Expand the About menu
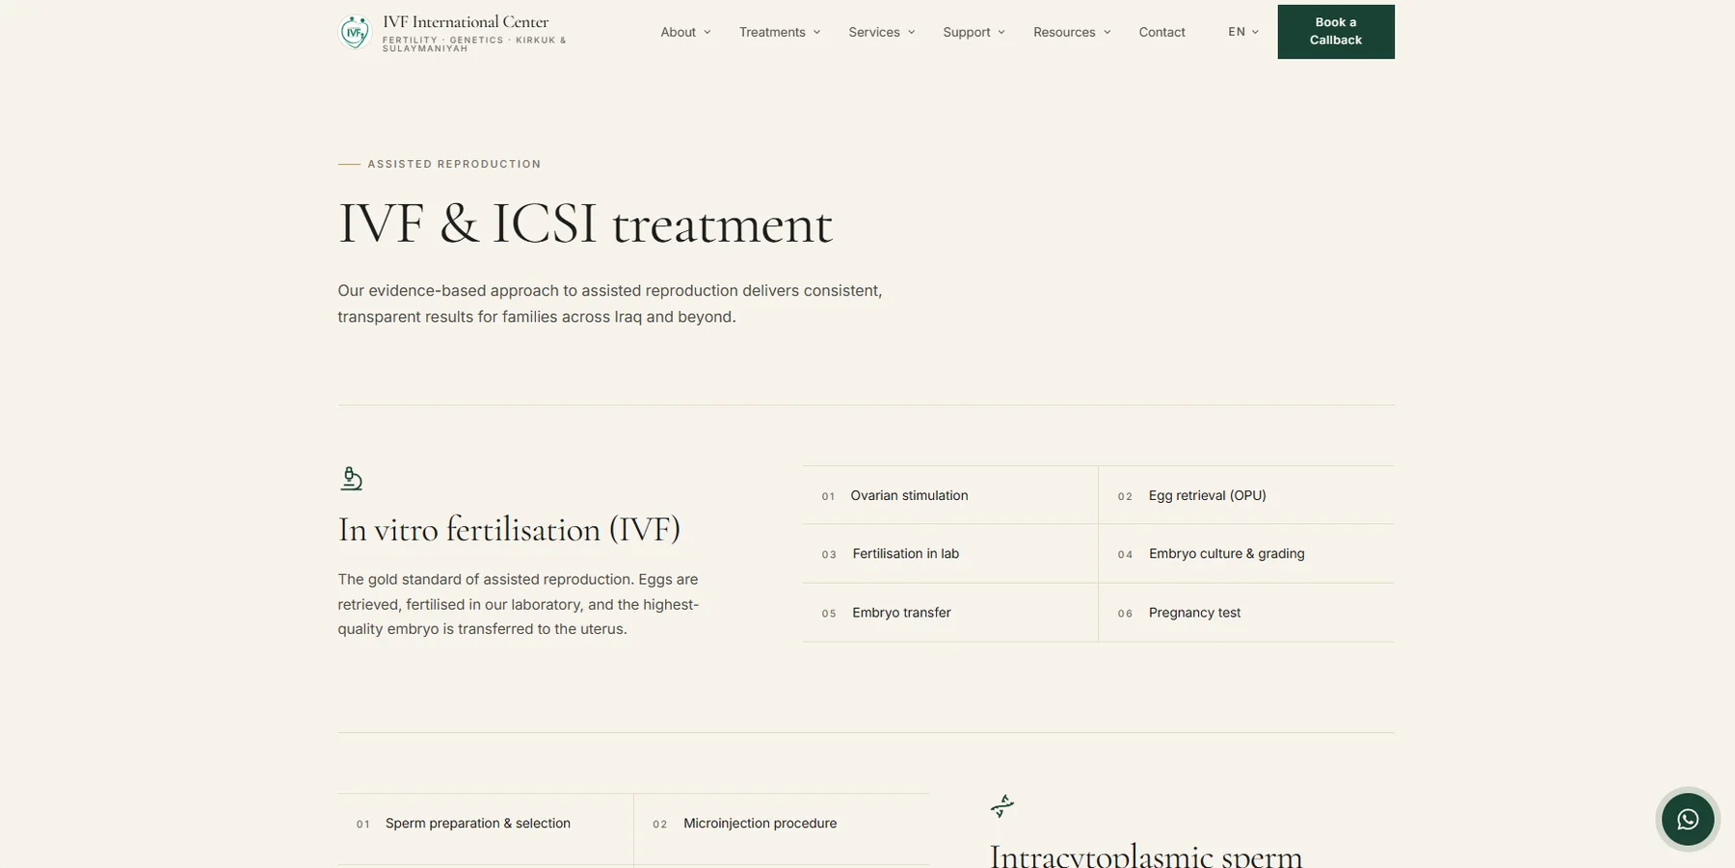This screenshot has height=868, width=1735. coord(685,32)
